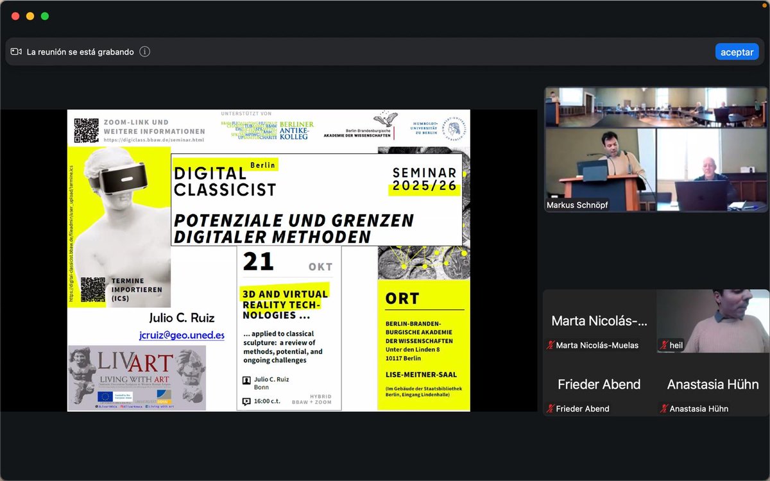Click the time icon next to 16:00 c.t.
The image size is (770, 481).
point(246,402)
